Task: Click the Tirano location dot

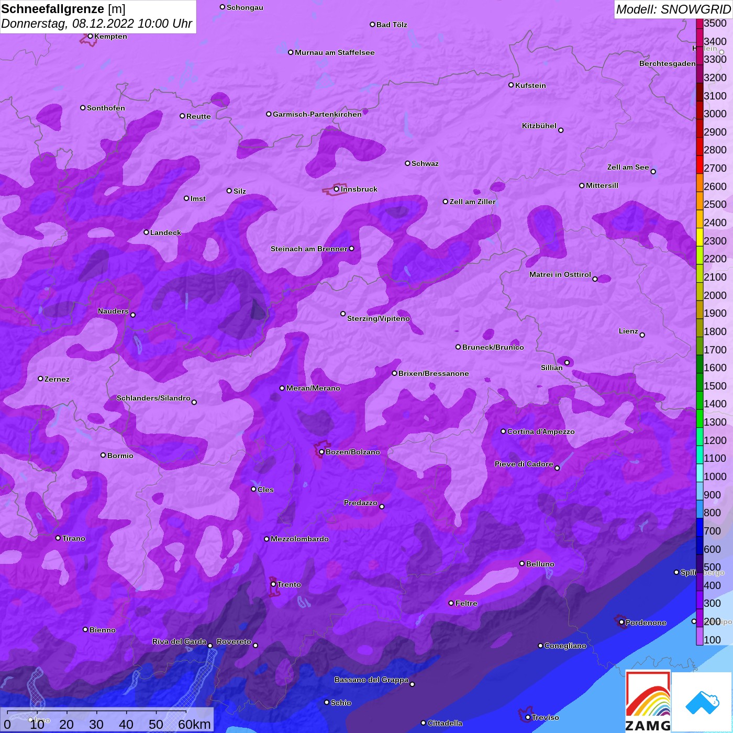Action: pos(58,538)
